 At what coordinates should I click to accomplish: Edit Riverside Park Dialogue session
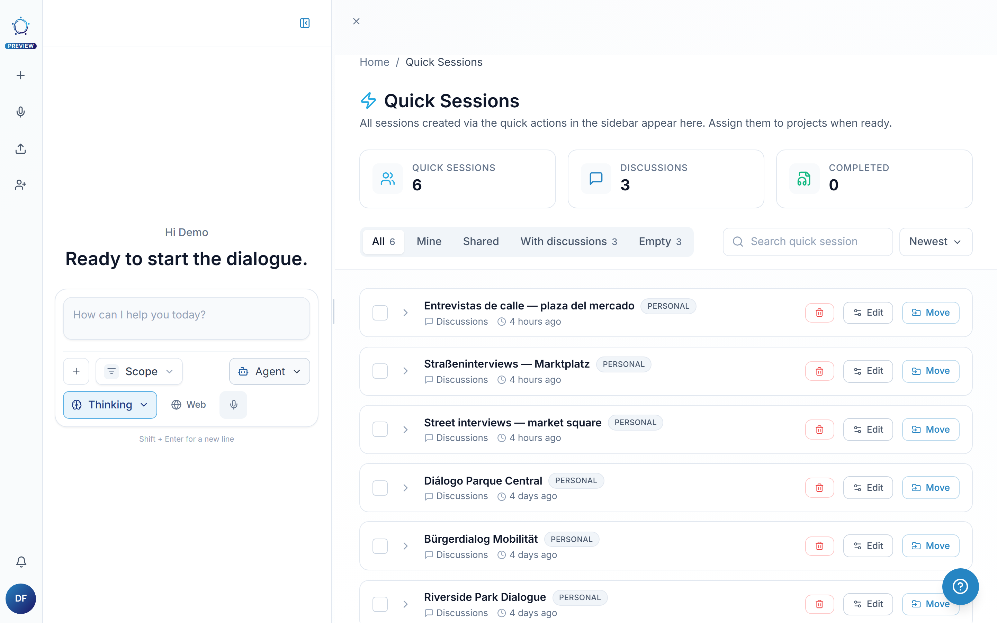pyautogui.click(x=868, y=604)
